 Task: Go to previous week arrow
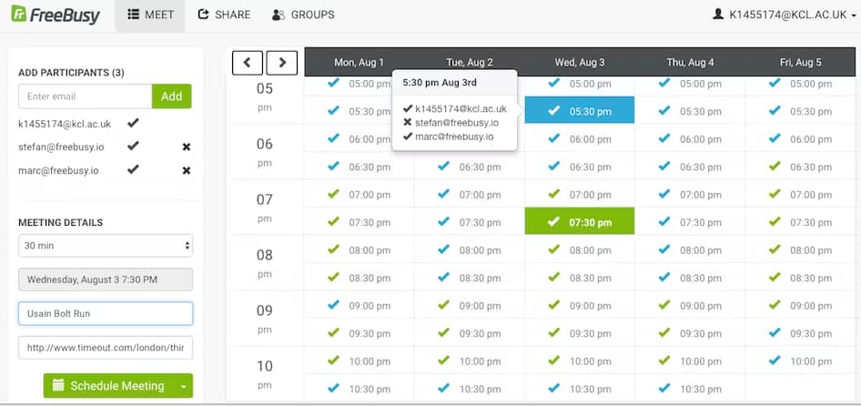tap(248, 62)
